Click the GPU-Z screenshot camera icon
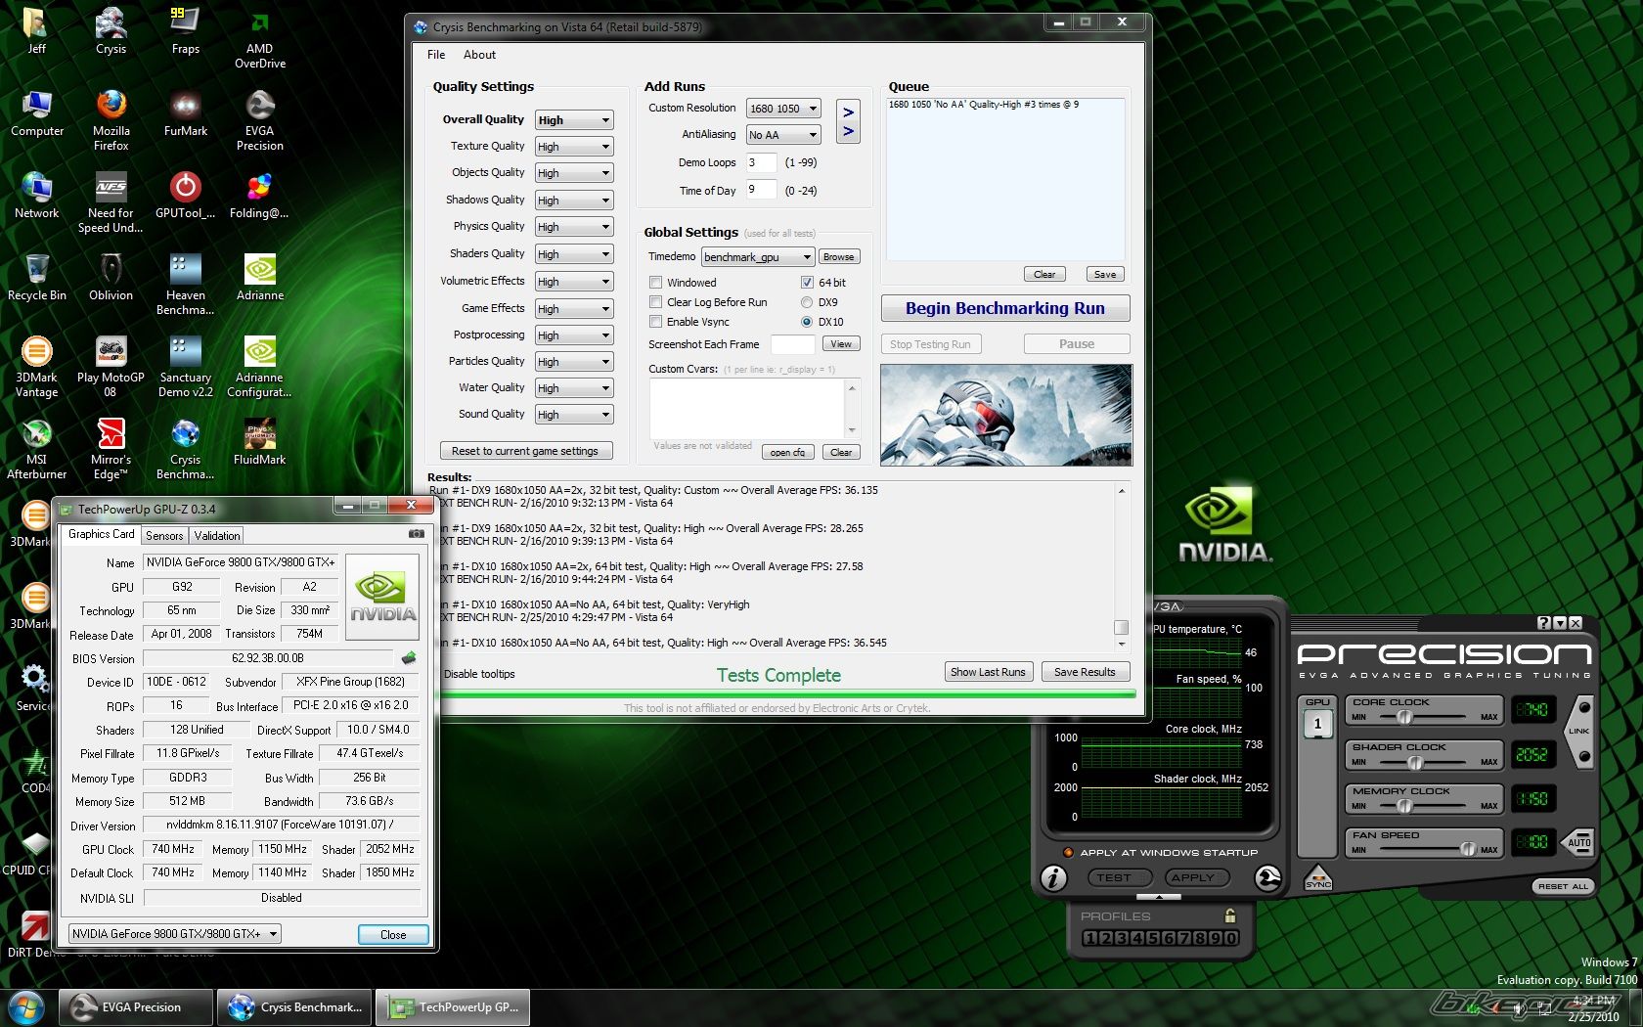Image resolution: width=1643 pixels, height=1027 pixels. click(417, 534)
